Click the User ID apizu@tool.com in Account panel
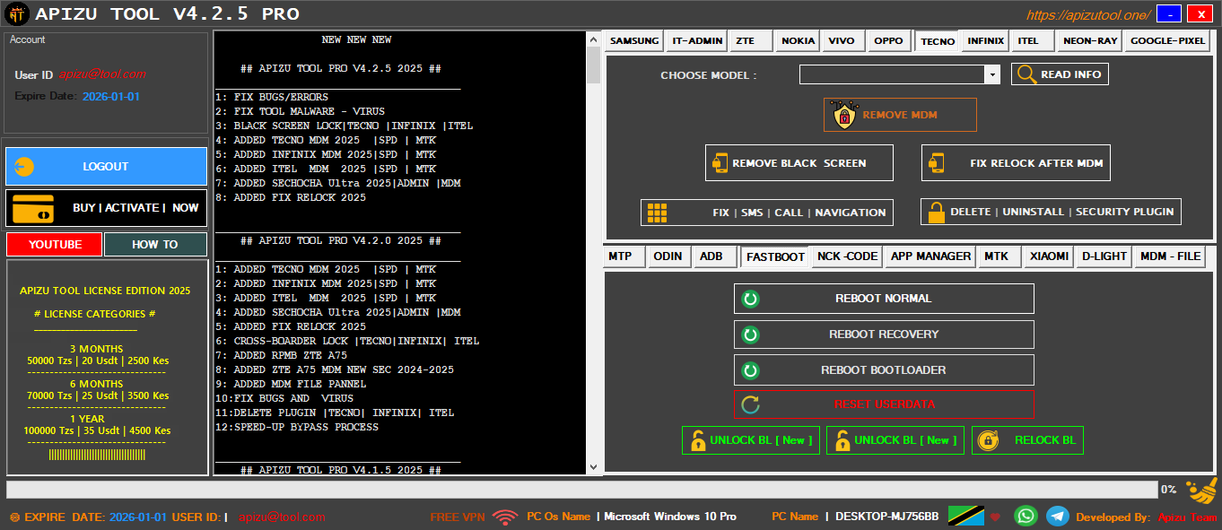This screenshot has height=530, width=1222. coord(102,74)
